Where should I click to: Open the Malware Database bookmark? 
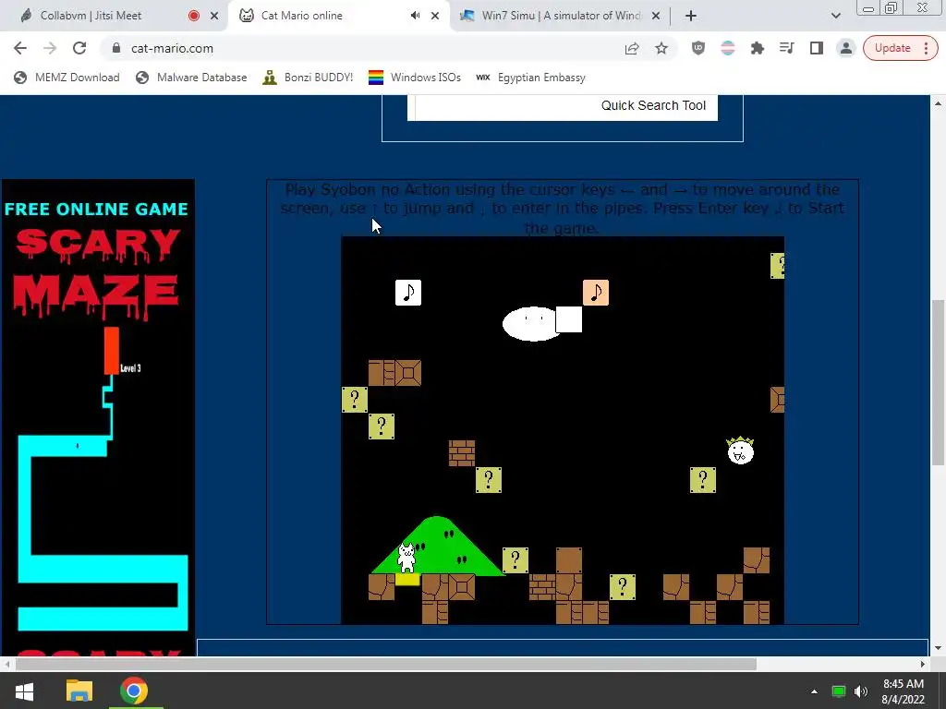click(191, 78)
